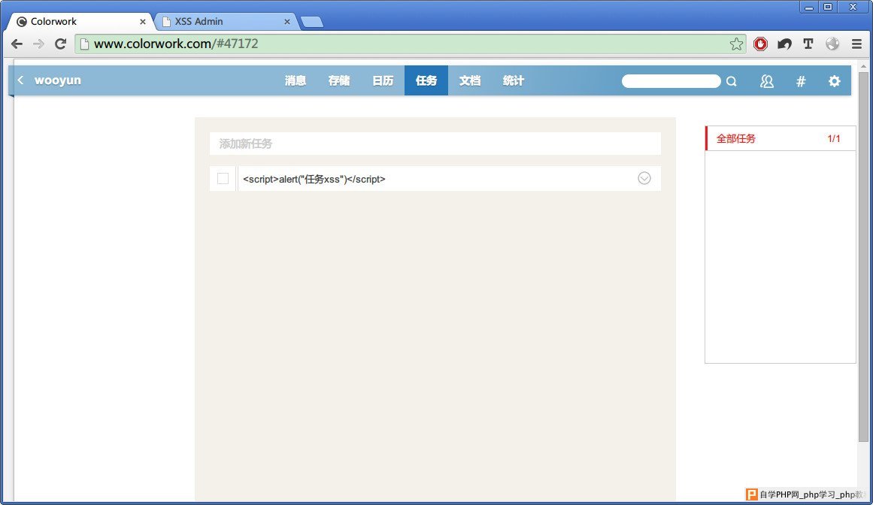Open the red stop-sign adblock extension

760,44
